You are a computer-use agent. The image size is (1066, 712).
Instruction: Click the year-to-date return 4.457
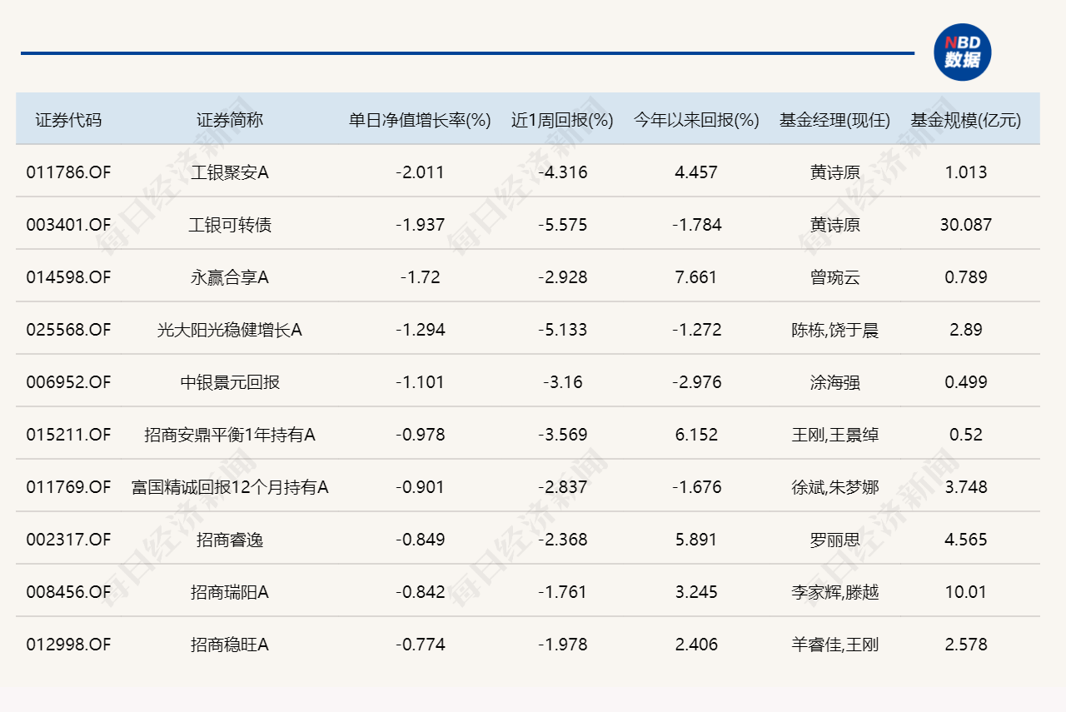point(696,172)
